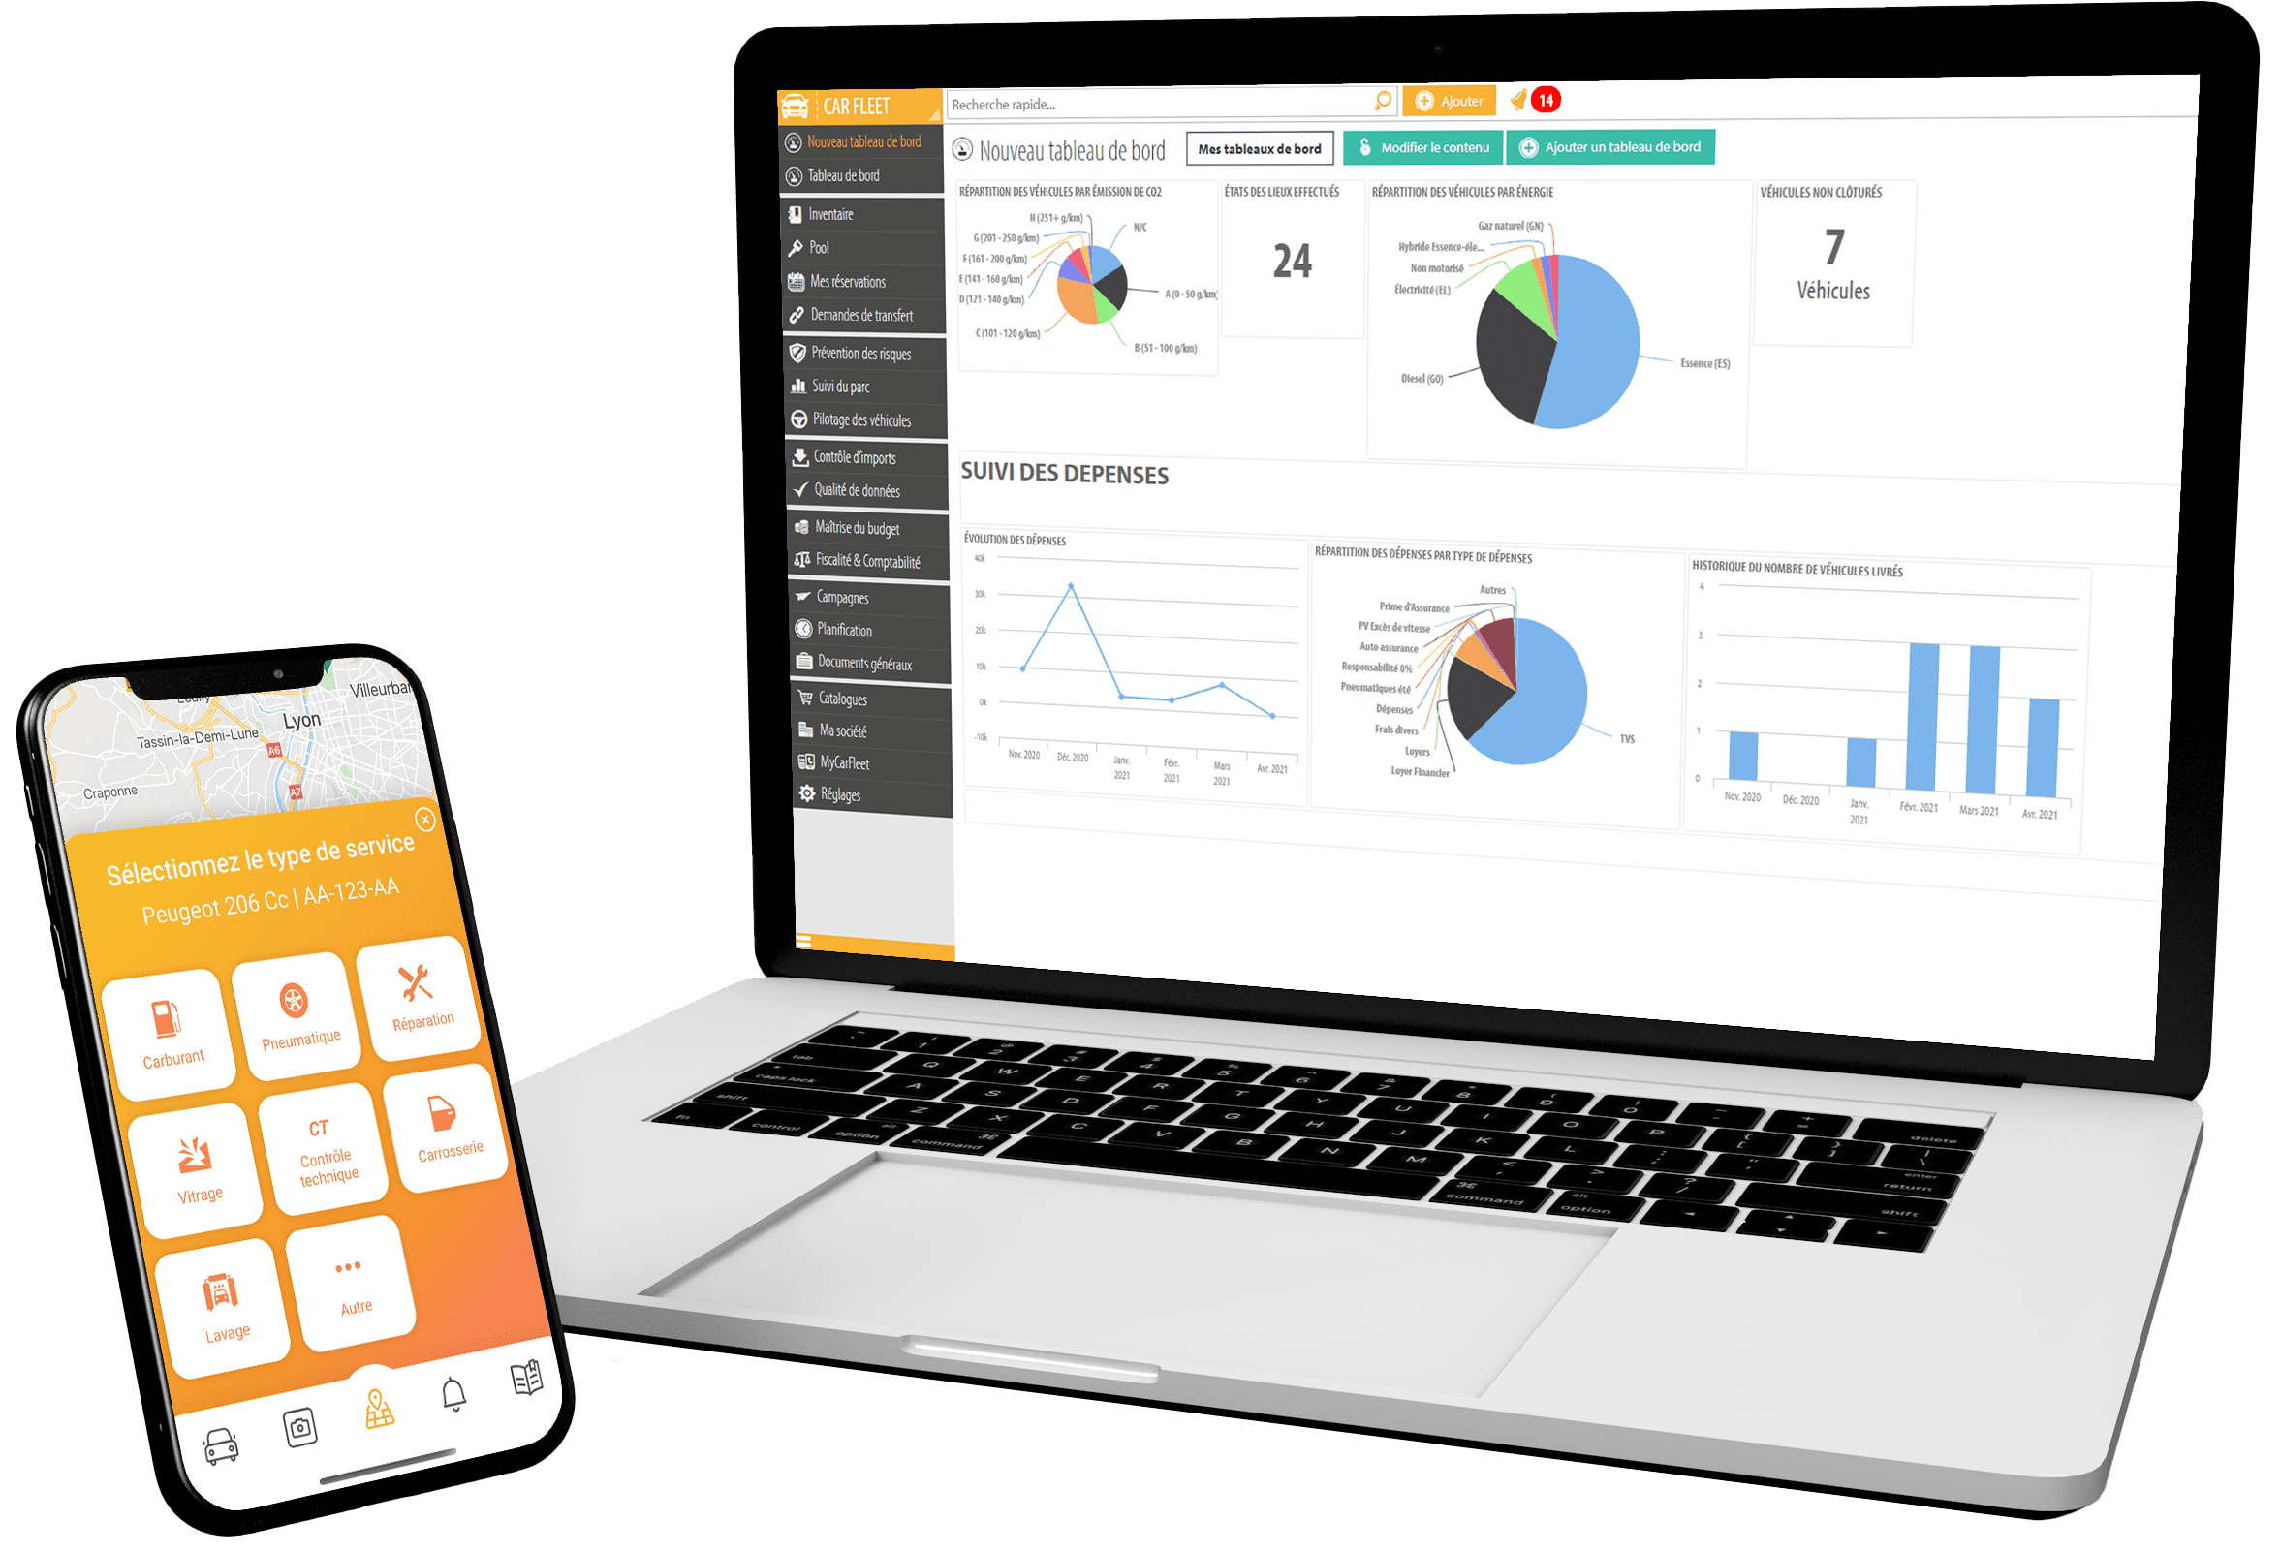2281x1553 pixels.
Task: Select the Prévention des risques icon
Action: pos(782,352)
